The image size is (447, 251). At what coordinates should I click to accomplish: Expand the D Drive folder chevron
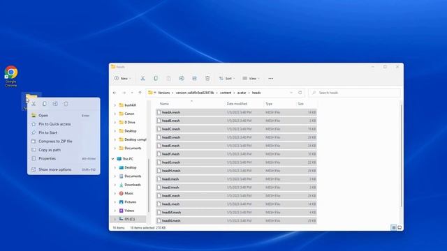tap(115, 123)
